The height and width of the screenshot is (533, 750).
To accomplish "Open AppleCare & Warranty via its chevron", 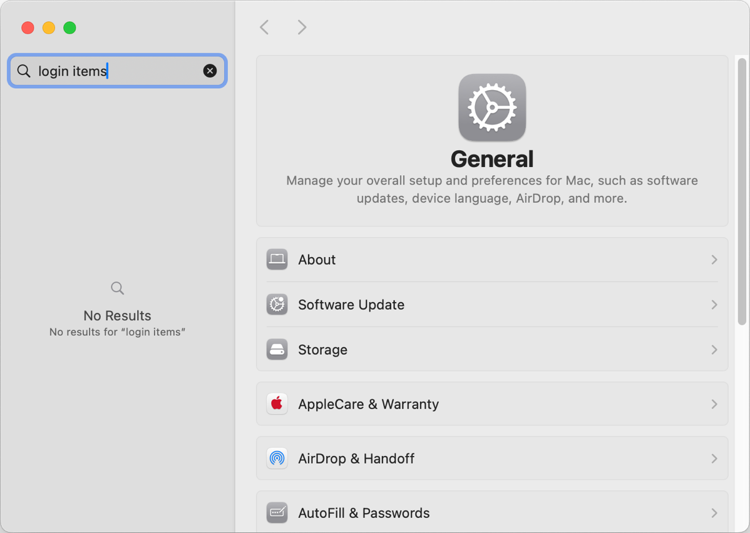I will (714, 404).
